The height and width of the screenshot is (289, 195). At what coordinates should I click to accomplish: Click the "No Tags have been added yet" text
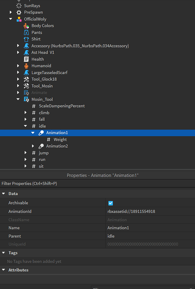(34, 261)
